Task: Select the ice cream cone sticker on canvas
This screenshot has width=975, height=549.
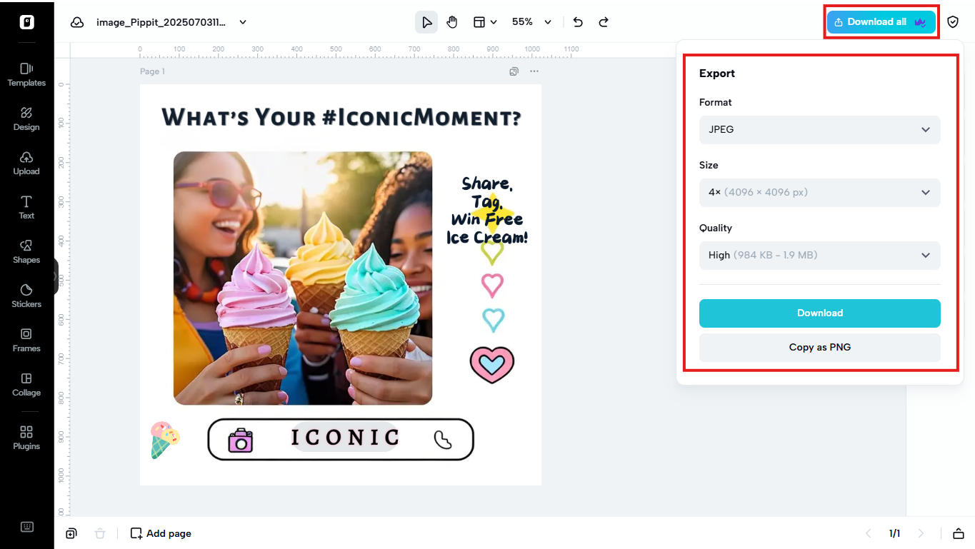Action: 164,439
